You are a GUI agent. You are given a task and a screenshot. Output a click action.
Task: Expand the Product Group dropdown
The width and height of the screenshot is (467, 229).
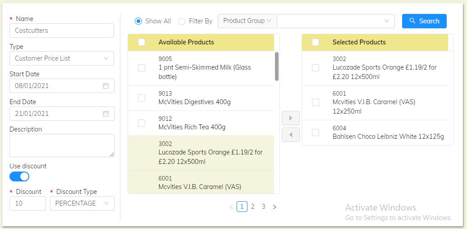pos(247,21)
